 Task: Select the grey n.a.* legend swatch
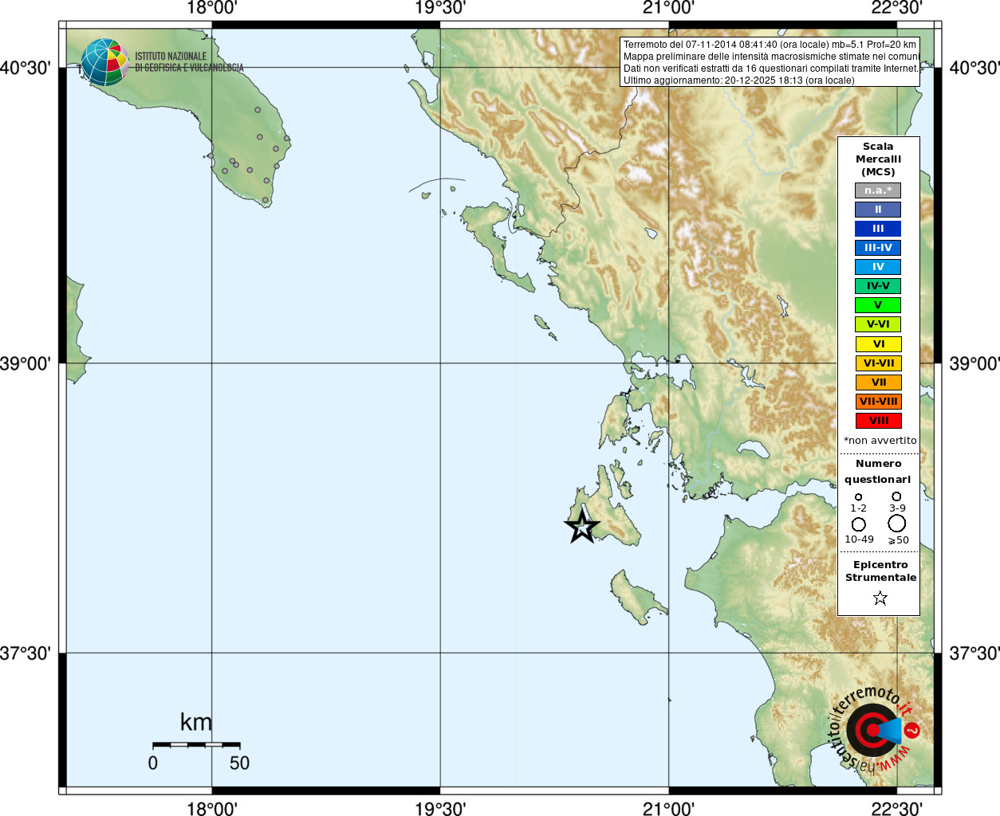click(878, 190)
